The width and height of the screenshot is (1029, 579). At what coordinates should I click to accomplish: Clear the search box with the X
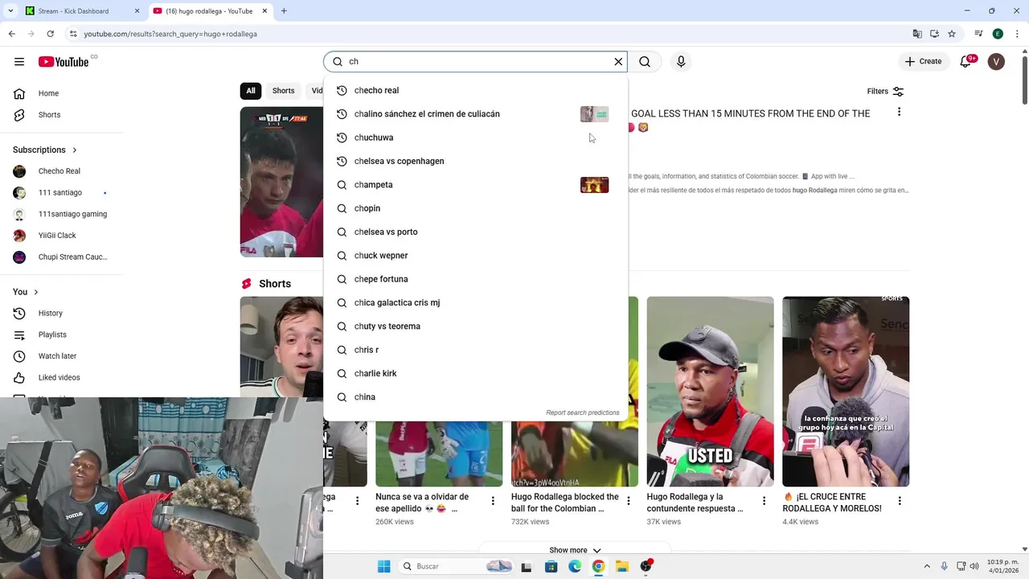[618, 62]
